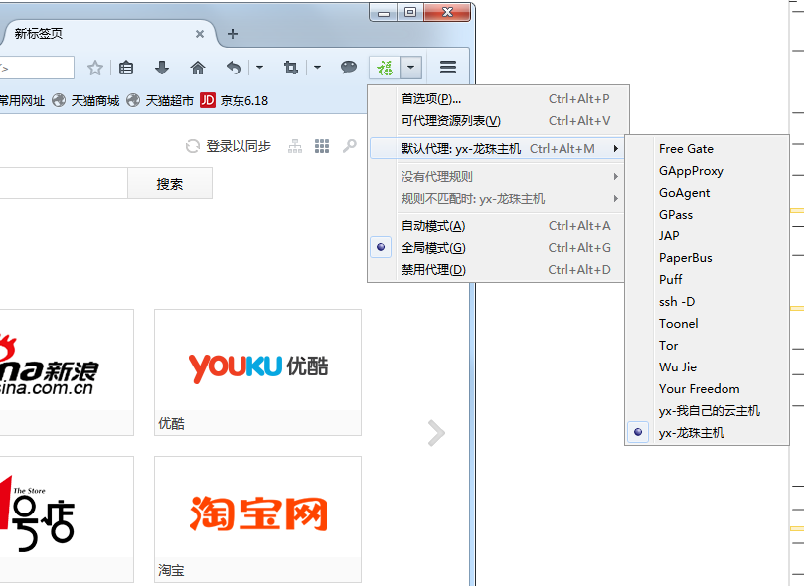Select Tor proxy
This screenshot has width=804, height=586.
pos(707,346)
